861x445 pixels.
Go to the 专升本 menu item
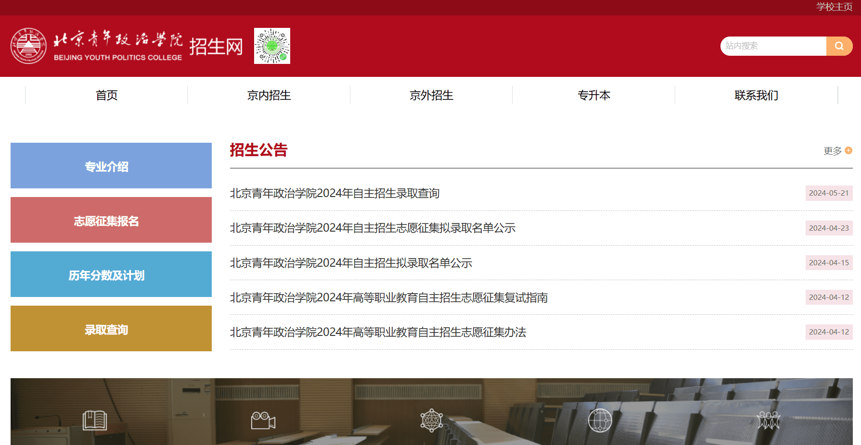594,95
